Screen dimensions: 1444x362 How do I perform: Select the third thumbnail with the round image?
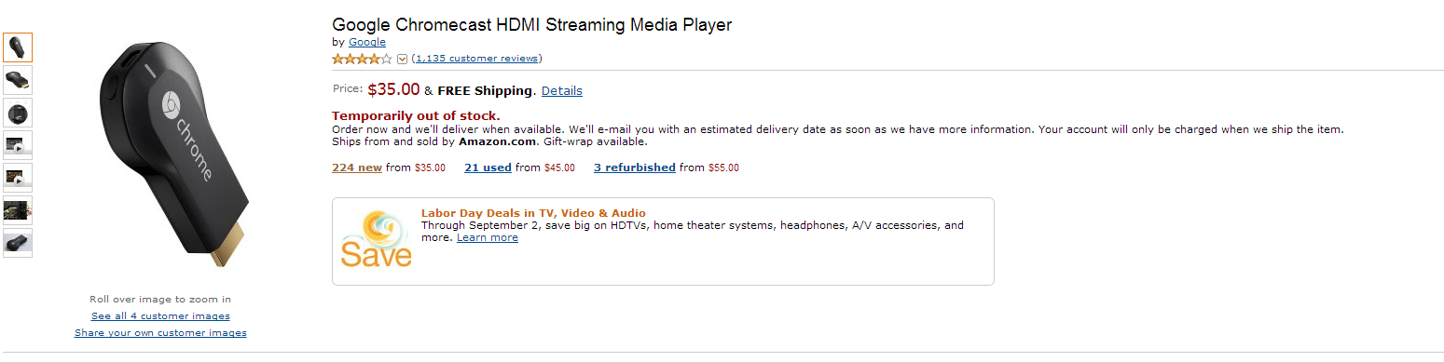[18, 113]
